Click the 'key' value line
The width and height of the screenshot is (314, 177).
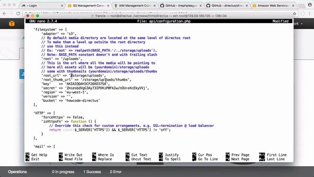tap(76, 84)
